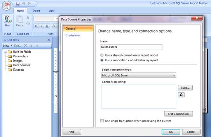The image size is (211, 137).
Task: Delete item in Report Data toolbar
Action: pyautogui.click(x=25, y=46)
